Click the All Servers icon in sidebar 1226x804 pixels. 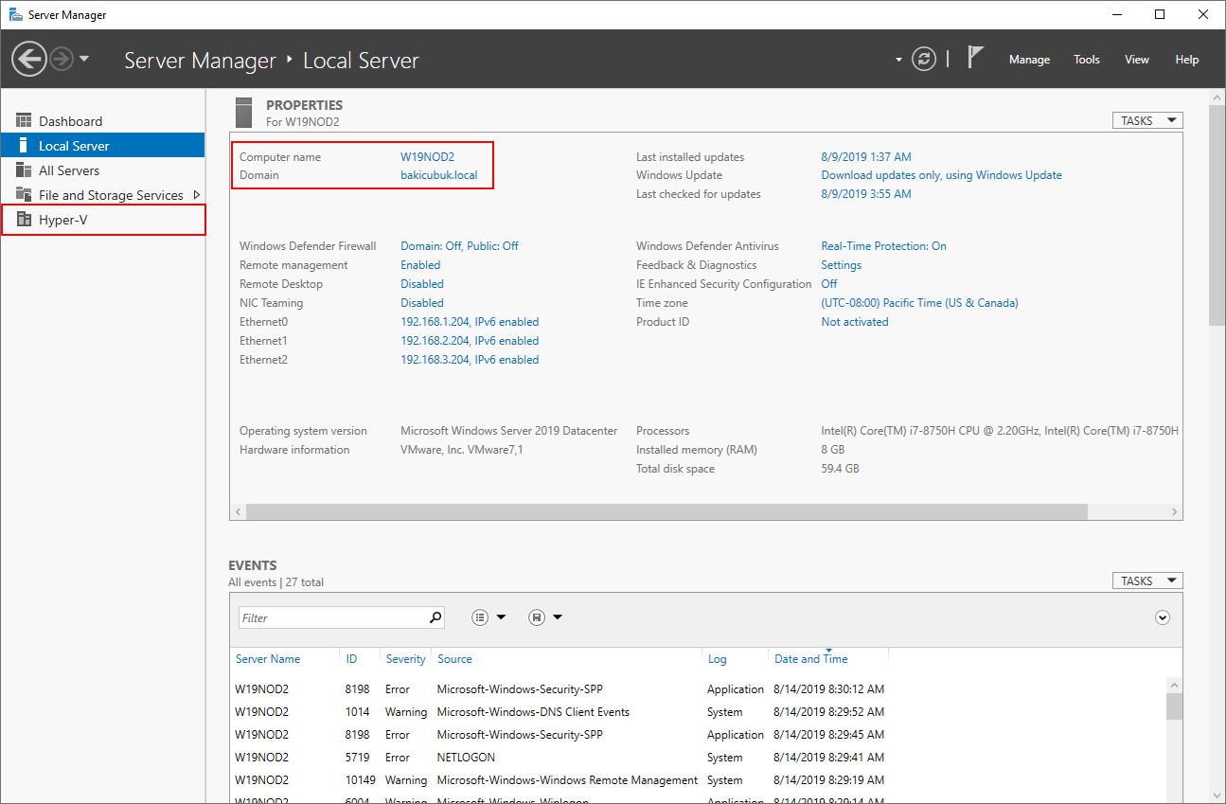[24, 170]
